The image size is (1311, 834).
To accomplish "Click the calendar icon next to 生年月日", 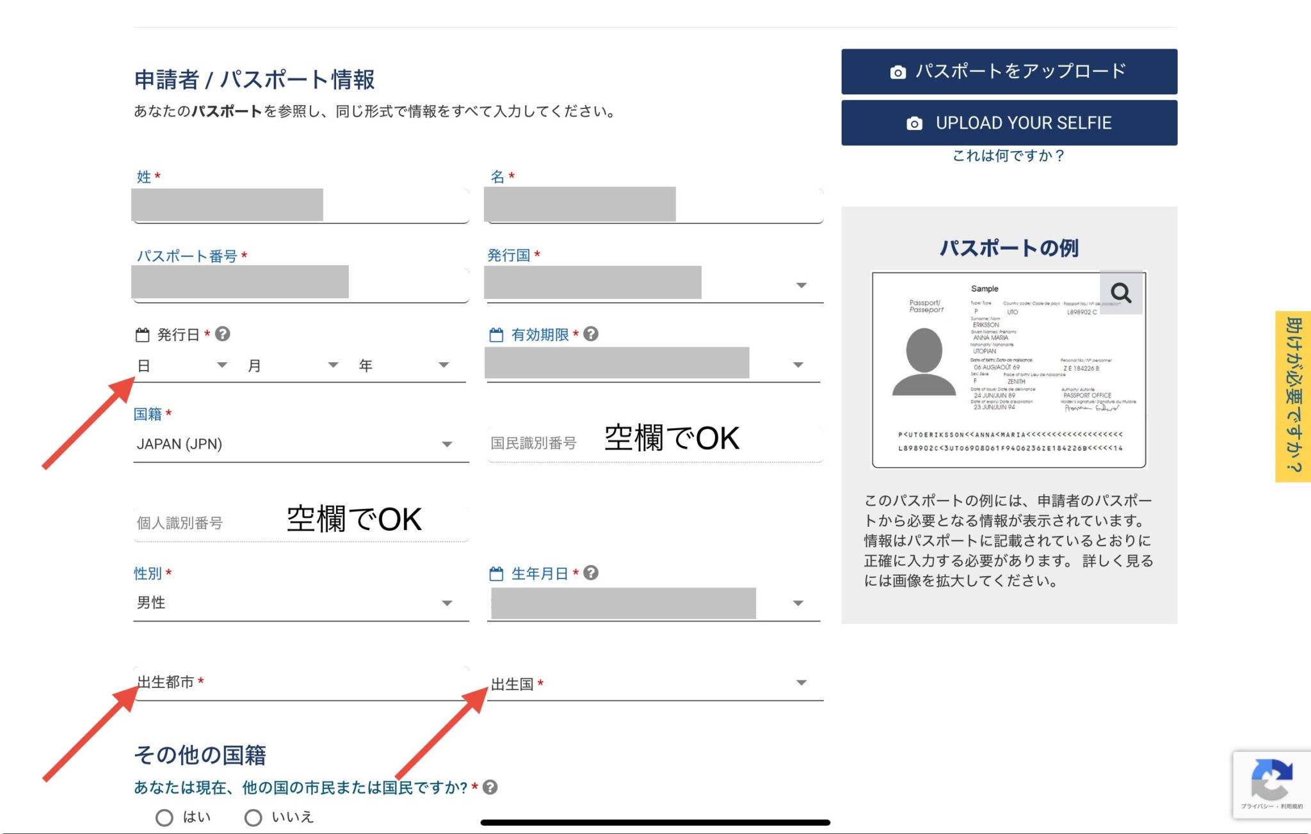I will click(496, 573).
